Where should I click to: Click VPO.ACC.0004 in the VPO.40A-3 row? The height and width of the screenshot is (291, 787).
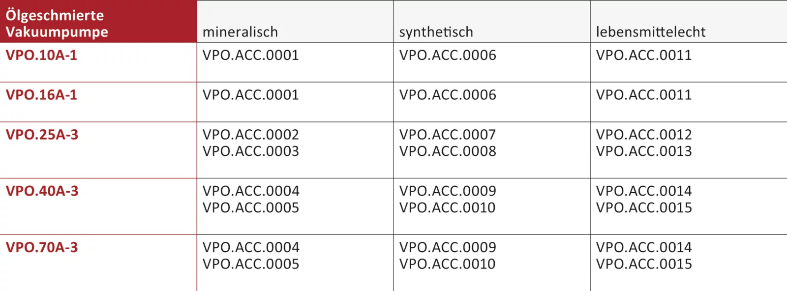pyautogui.click(x=250, y=191)
